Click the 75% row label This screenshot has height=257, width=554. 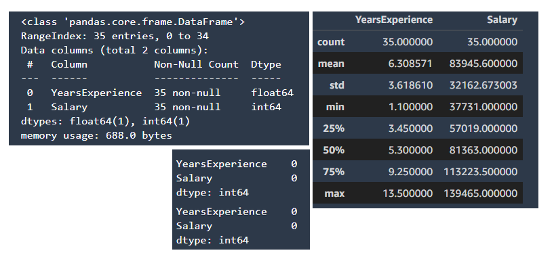[334, 172]
